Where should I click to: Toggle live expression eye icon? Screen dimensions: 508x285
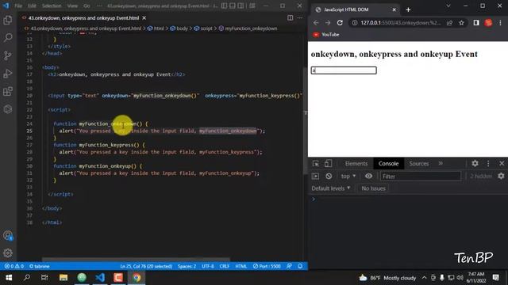[368, 176]
